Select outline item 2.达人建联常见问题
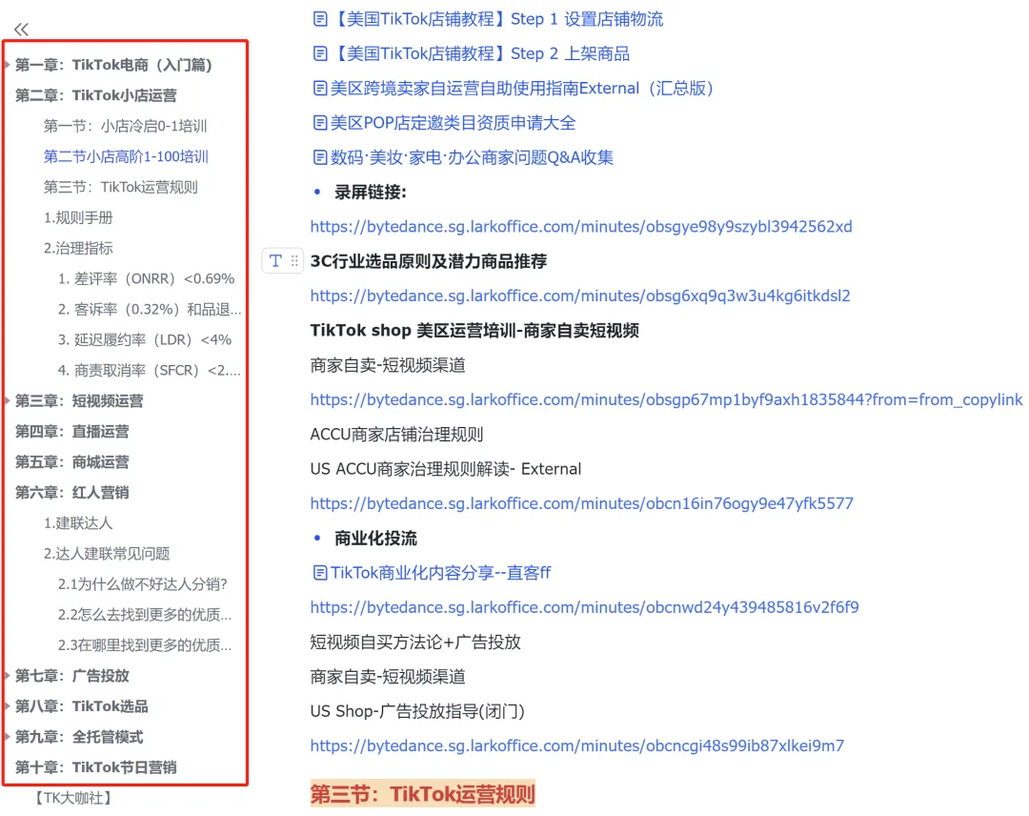The width and height of the screenshot is (1029, 816). pos(107,554)
